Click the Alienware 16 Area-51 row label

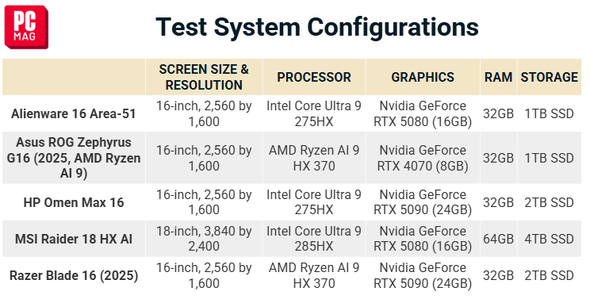click(74, 113)
